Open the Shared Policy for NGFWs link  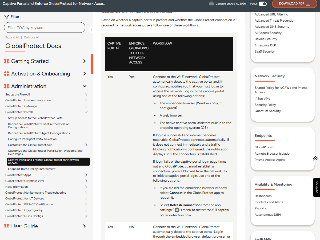pos(281,90)
